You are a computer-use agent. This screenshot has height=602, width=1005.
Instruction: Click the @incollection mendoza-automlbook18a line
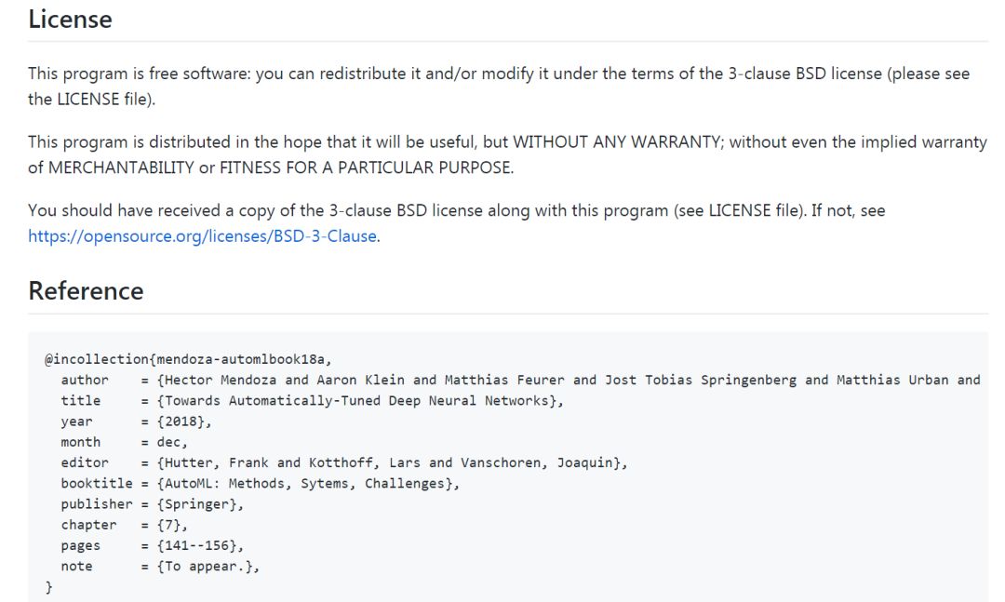tap(188, 359)
